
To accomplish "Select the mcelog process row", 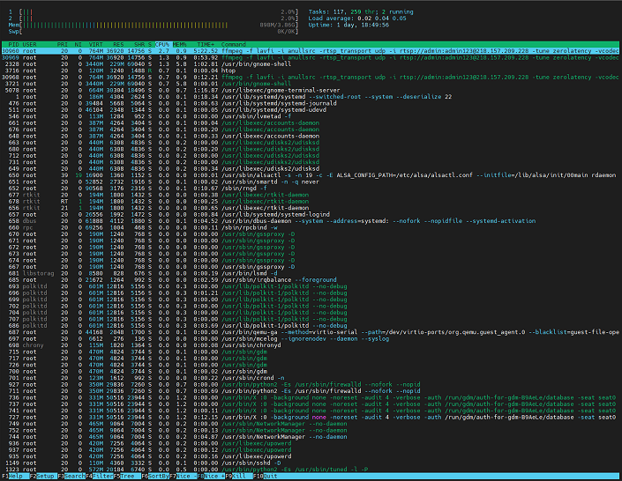I will (311, 338).
